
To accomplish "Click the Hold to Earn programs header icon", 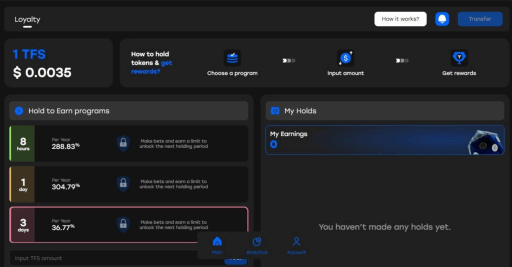I will [x=19, y=111].
